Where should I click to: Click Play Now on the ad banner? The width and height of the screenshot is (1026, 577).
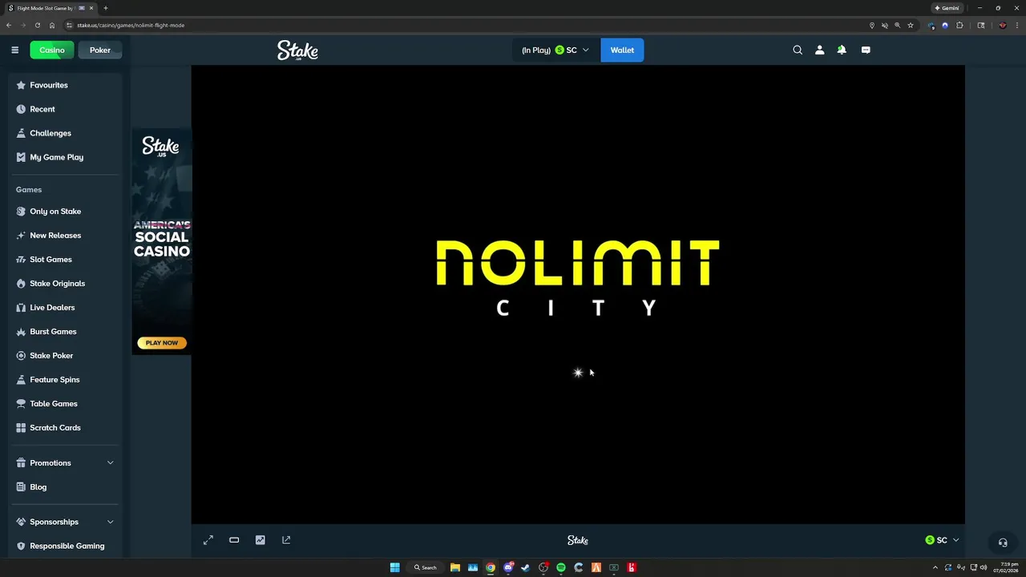162,343
